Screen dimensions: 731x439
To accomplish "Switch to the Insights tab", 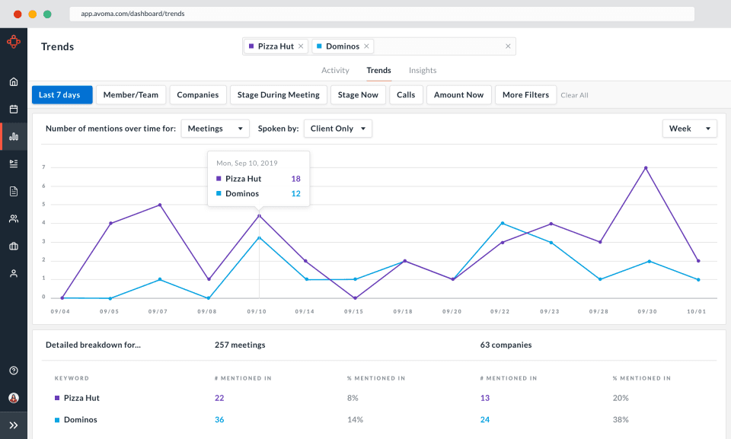I will 423,71.
